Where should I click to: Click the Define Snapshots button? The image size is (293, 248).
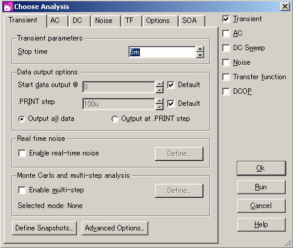point(44,228)
